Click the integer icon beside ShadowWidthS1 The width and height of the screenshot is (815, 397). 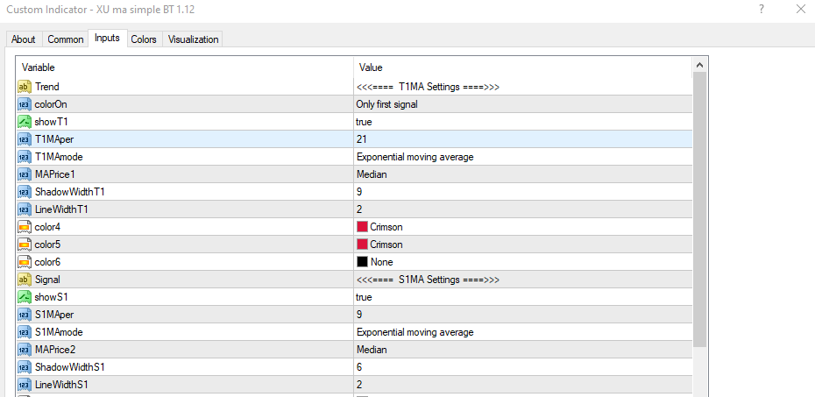click(25, 367)
